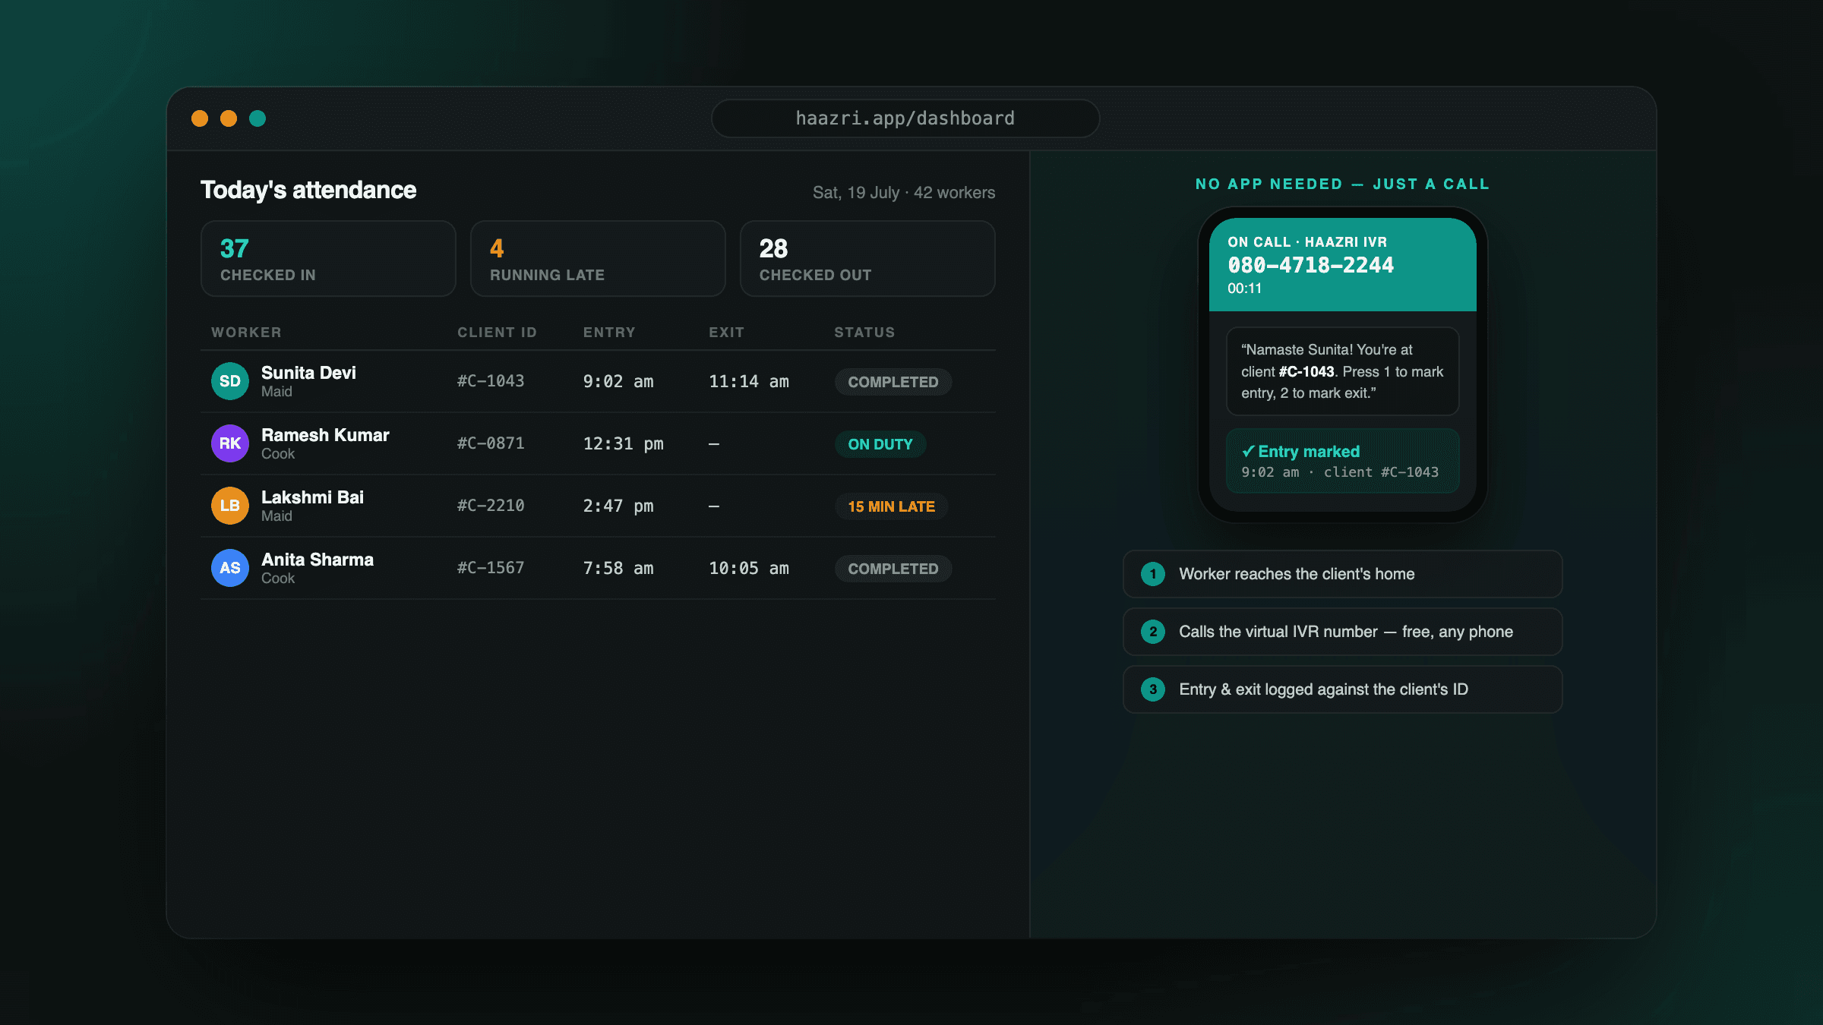Click Anita Sharma's COMPLETED status badge
This screenshot has width=1823, height=1025.
[893, 569]
